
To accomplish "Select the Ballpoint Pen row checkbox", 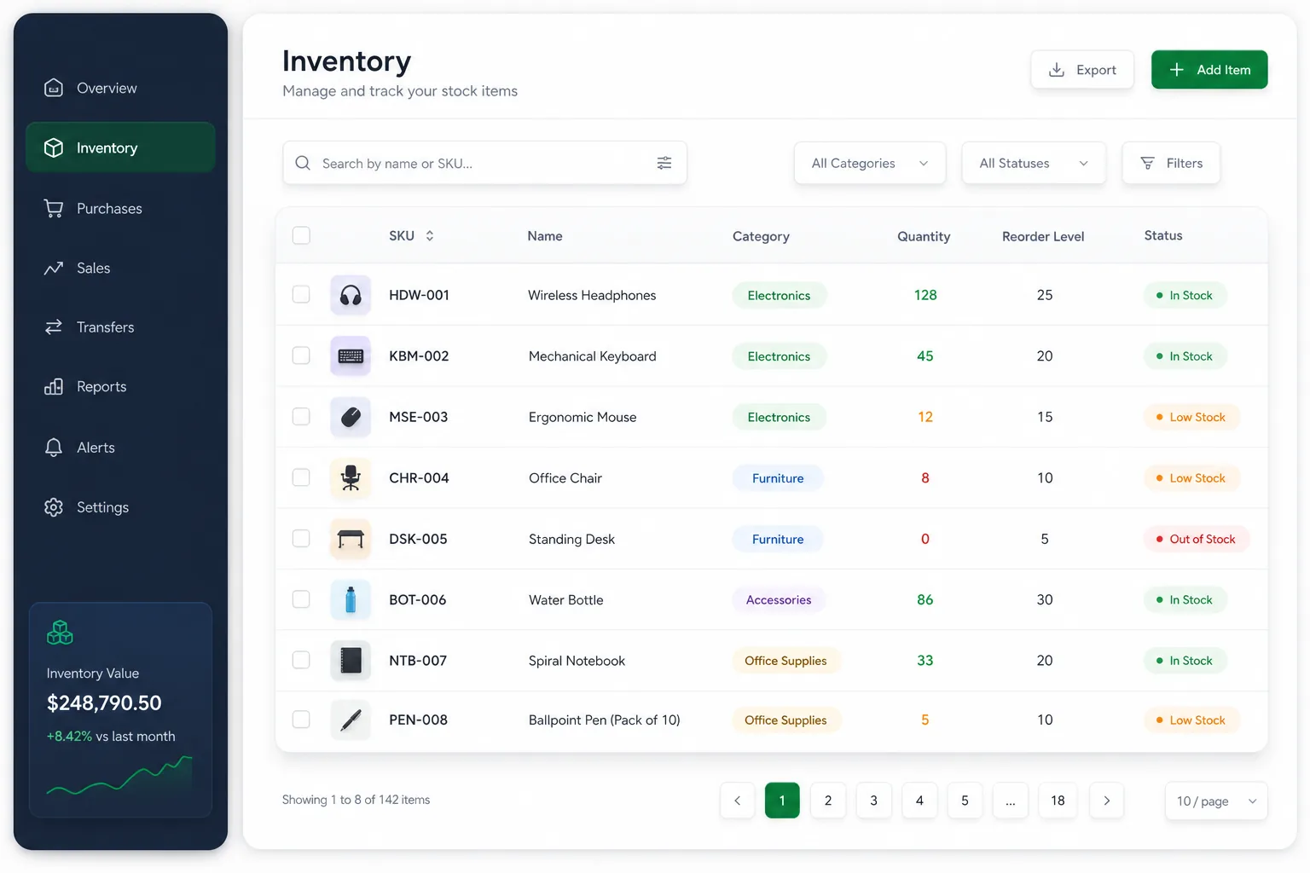I will point(301,720).
